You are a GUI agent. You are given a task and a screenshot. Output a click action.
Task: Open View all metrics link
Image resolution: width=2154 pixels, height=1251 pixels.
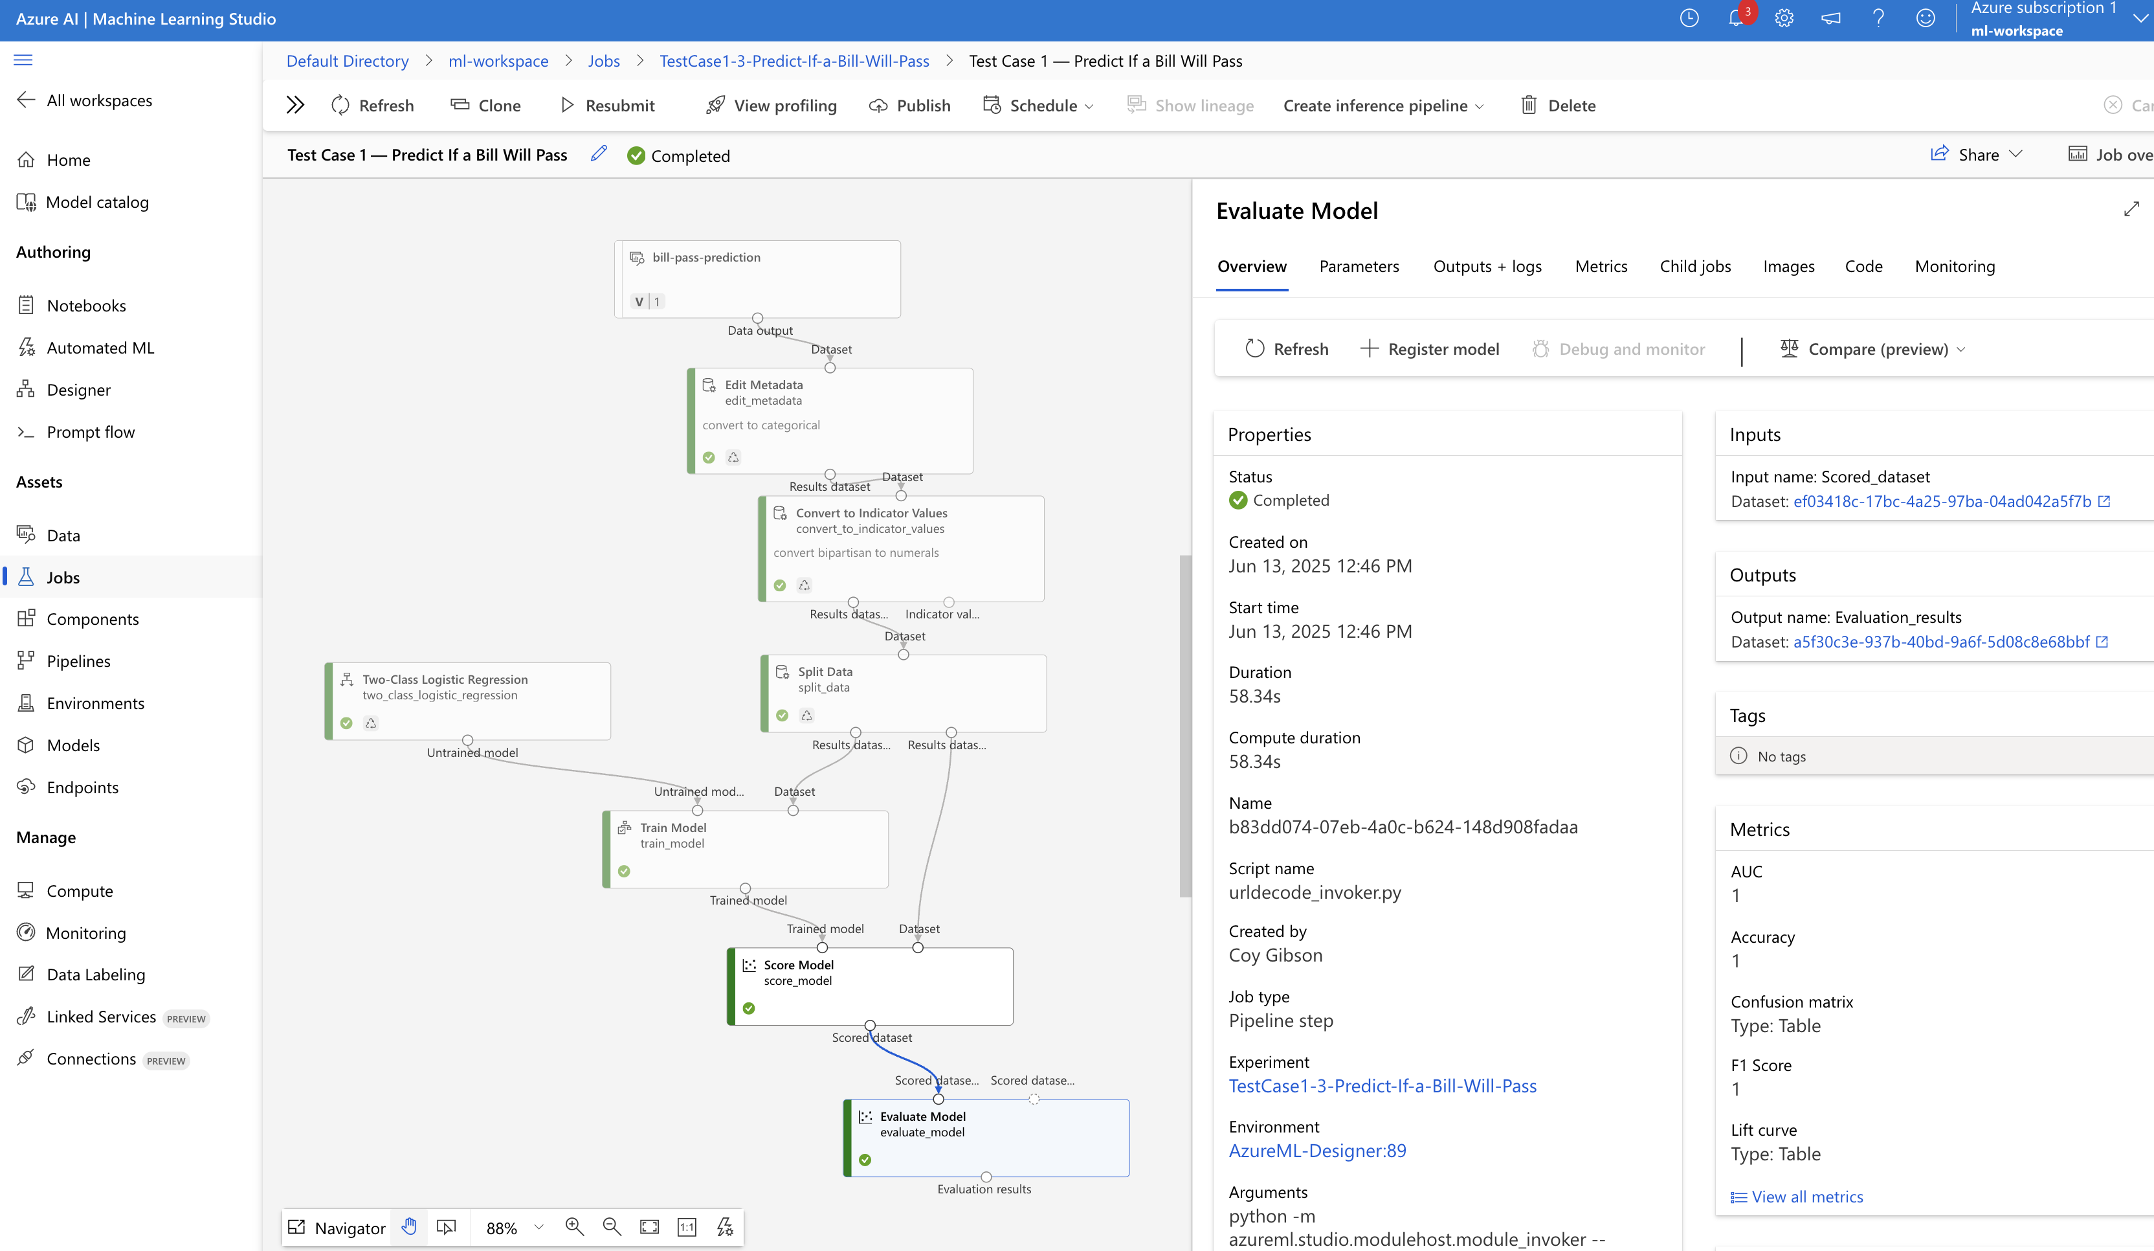(1797, 1196)
